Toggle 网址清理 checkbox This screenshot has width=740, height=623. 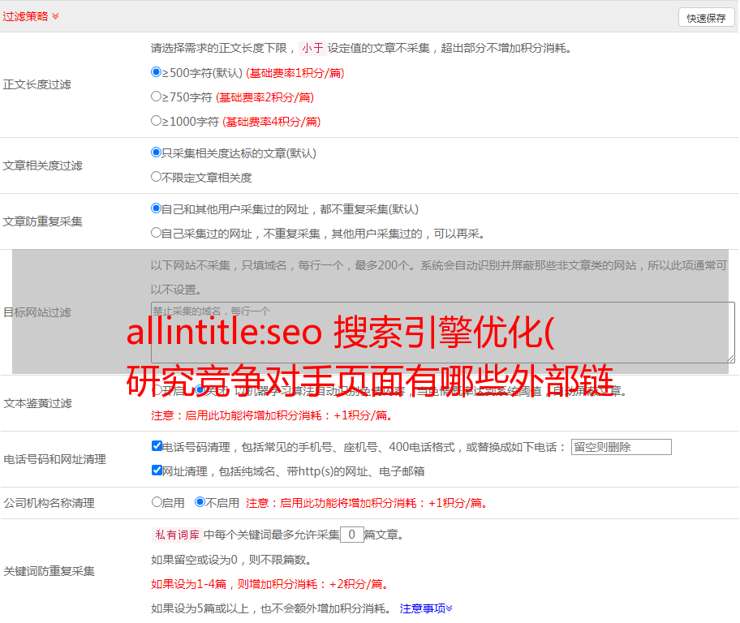[157, 470]
